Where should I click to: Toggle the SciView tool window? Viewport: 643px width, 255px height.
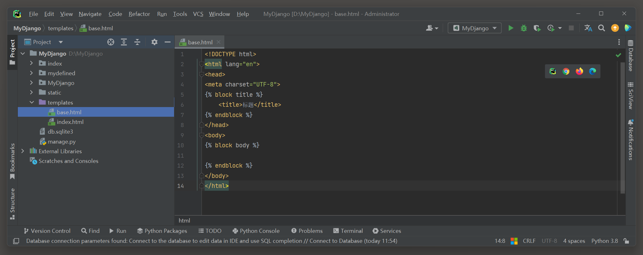[631, 96]
